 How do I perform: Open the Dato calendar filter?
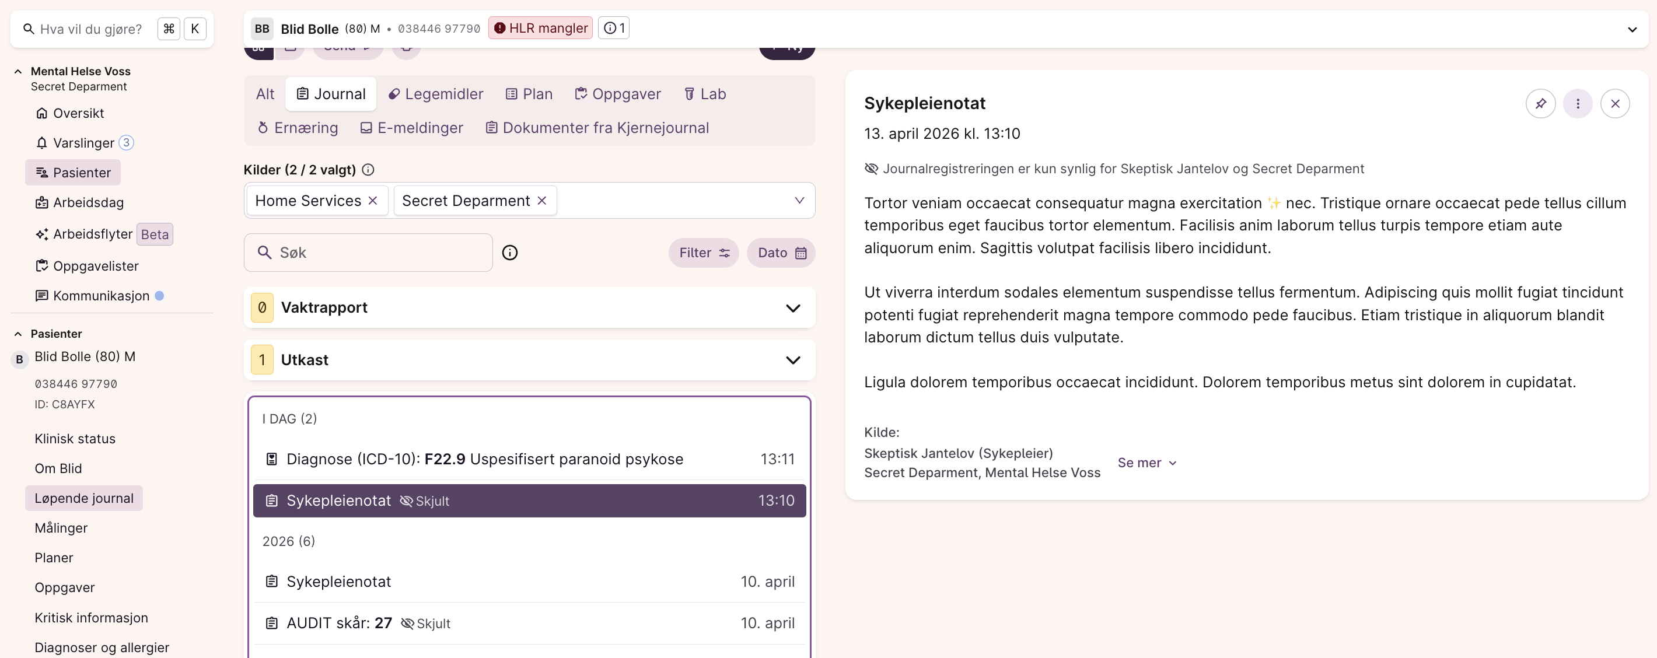point(781,253)
